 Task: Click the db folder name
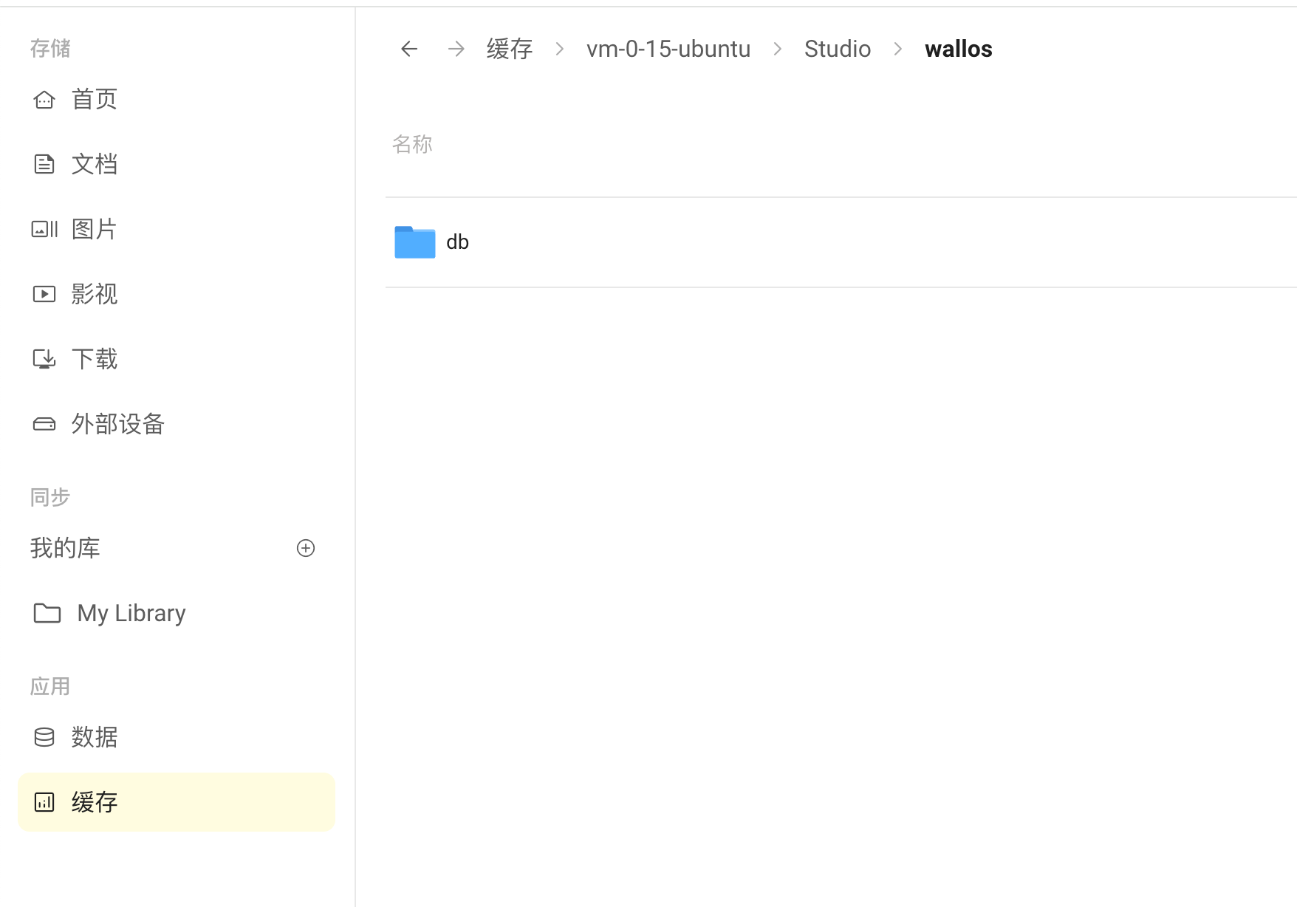click(458, 242)
